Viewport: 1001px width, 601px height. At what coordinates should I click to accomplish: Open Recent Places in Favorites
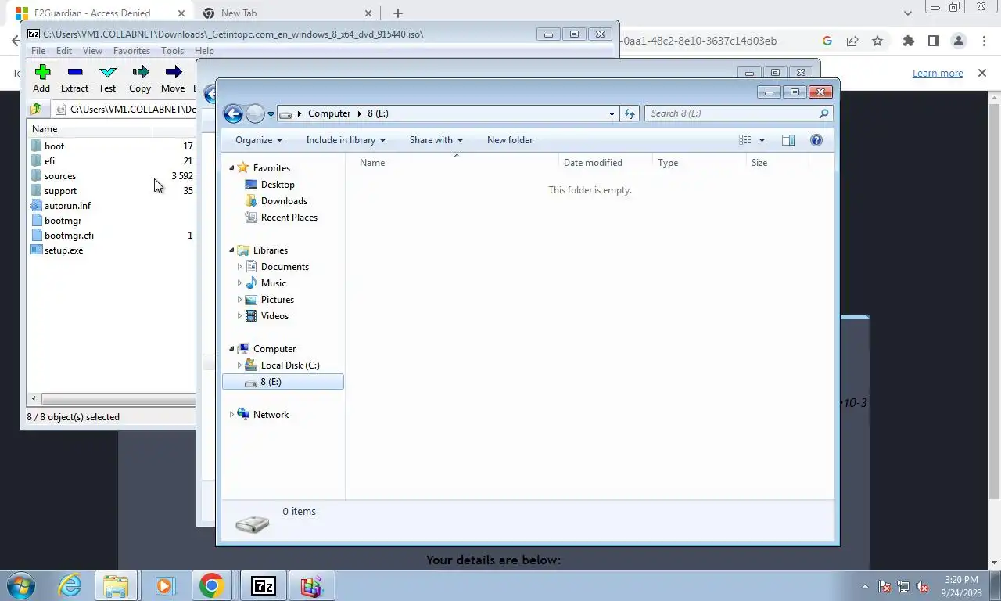289,218
